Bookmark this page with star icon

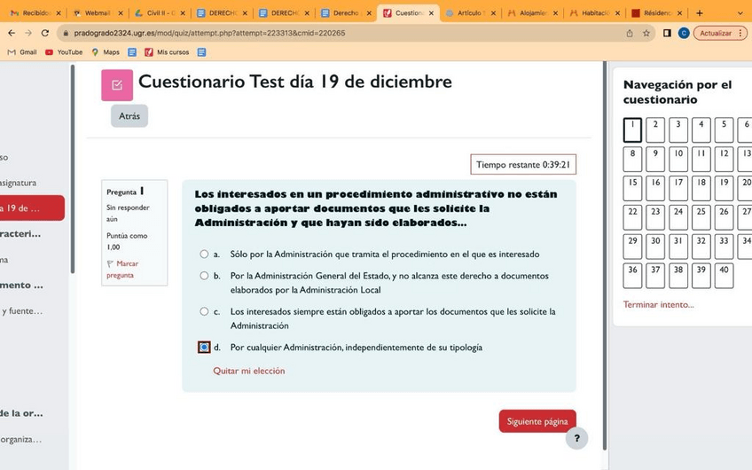click(x=646, y=33)
